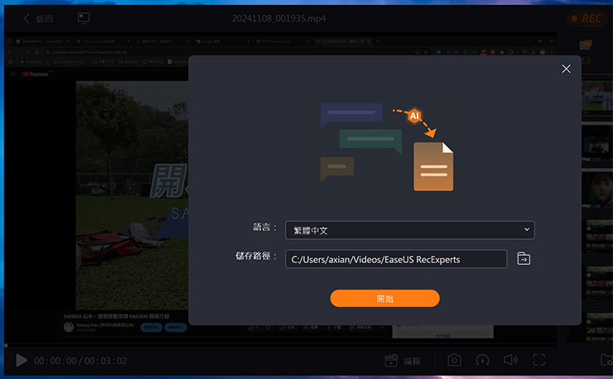
Task: Click the orange 開始 start button
Action: (x=384, y=298)
